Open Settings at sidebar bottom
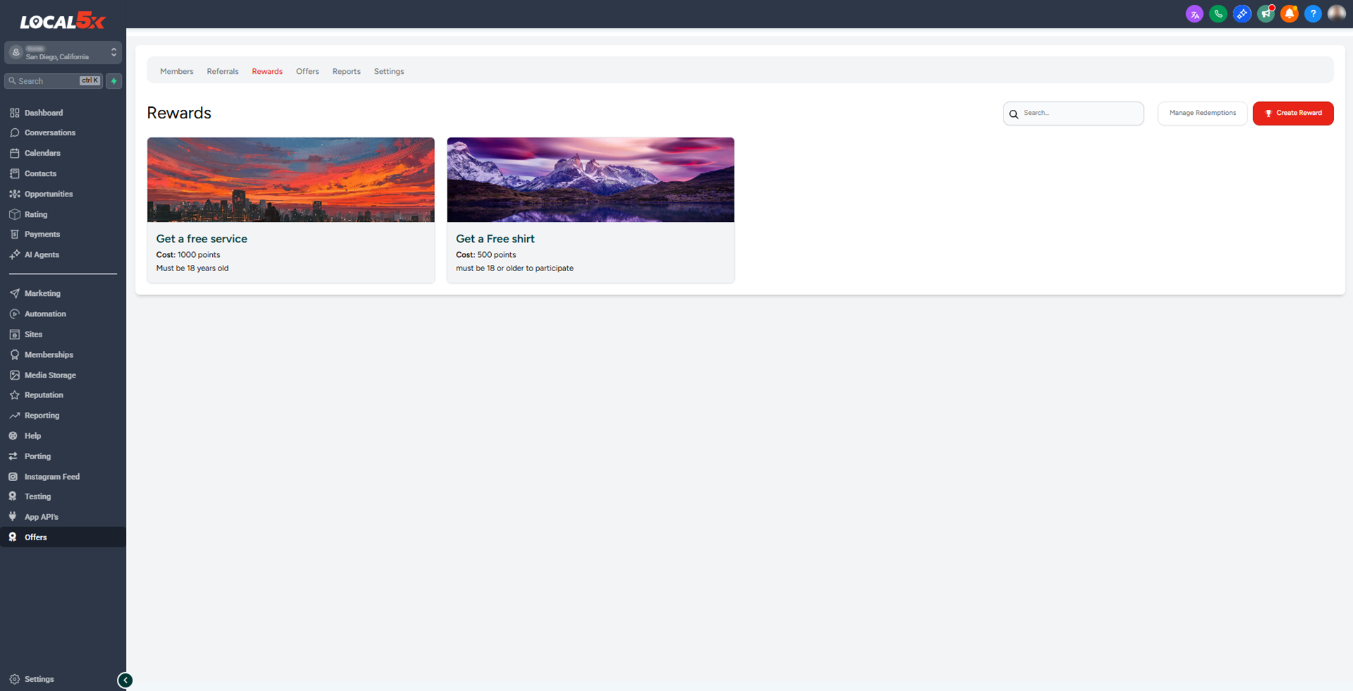Viewport: 1353px width, 691px height. [x=39, y=679]
